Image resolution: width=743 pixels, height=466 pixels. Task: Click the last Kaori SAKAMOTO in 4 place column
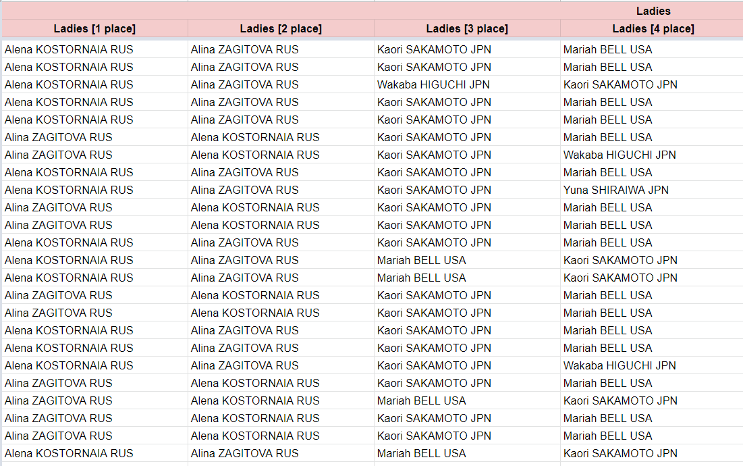620,453
